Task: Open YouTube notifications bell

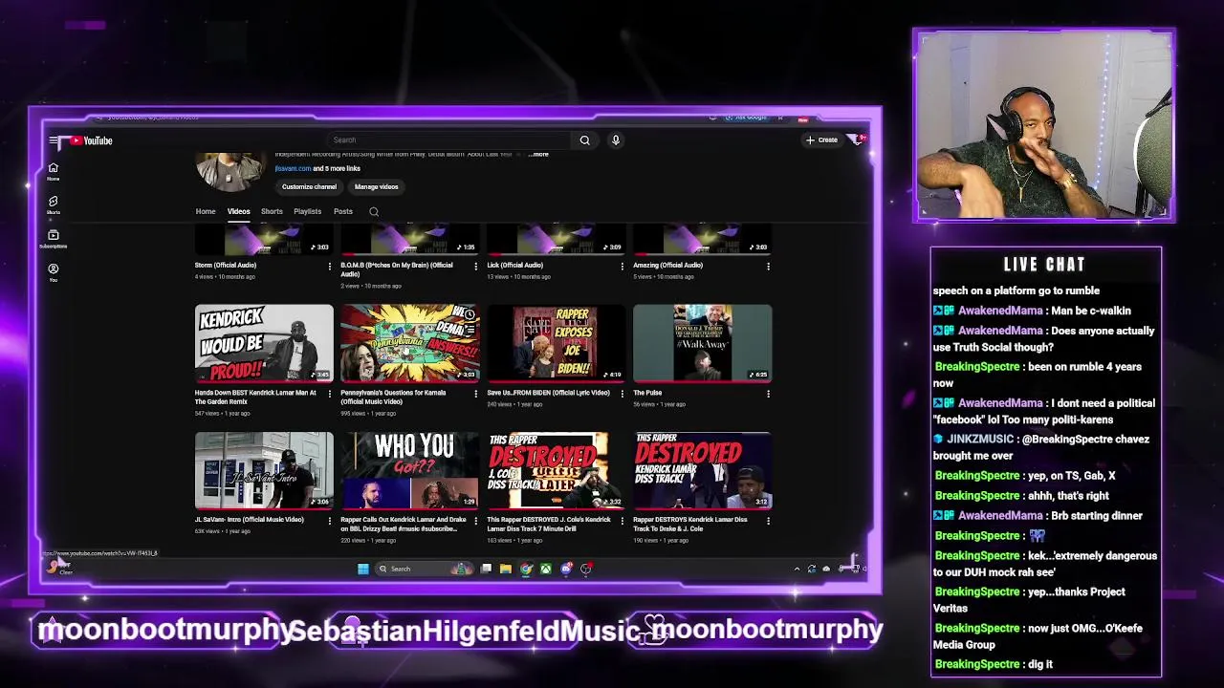Action: pos(858,140)
